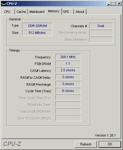Click the 512 MBytes size value
Image resolution: width=123 pixels, height=150 pixels.
point(37,33)
